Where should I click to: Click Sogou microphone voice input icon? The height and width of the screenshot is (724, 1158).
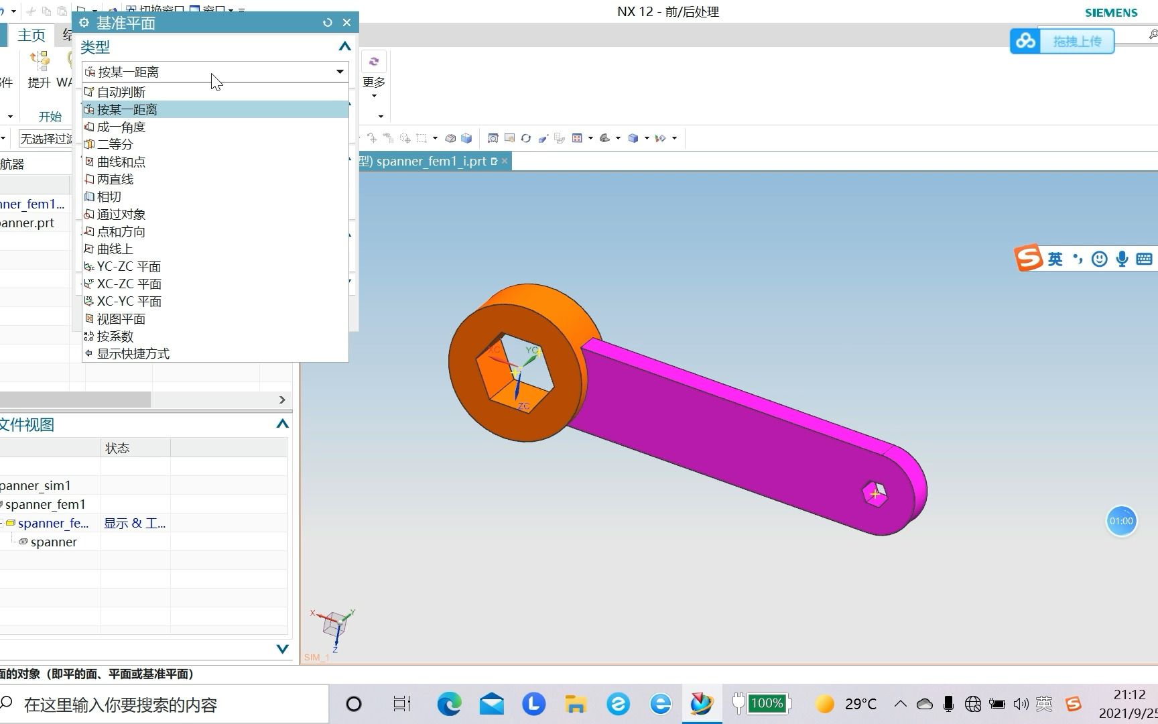pyautogui.click(x=1122, y=259)
